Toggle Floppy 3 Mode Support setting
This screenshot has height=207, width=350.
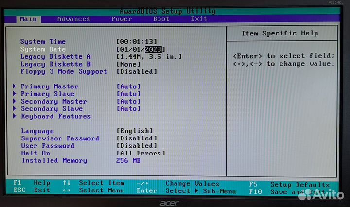tap(137, 71)
